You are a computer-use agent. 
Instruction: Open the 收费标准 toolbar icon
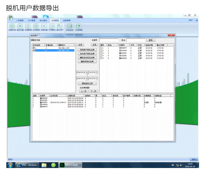(x=12, y=26)
